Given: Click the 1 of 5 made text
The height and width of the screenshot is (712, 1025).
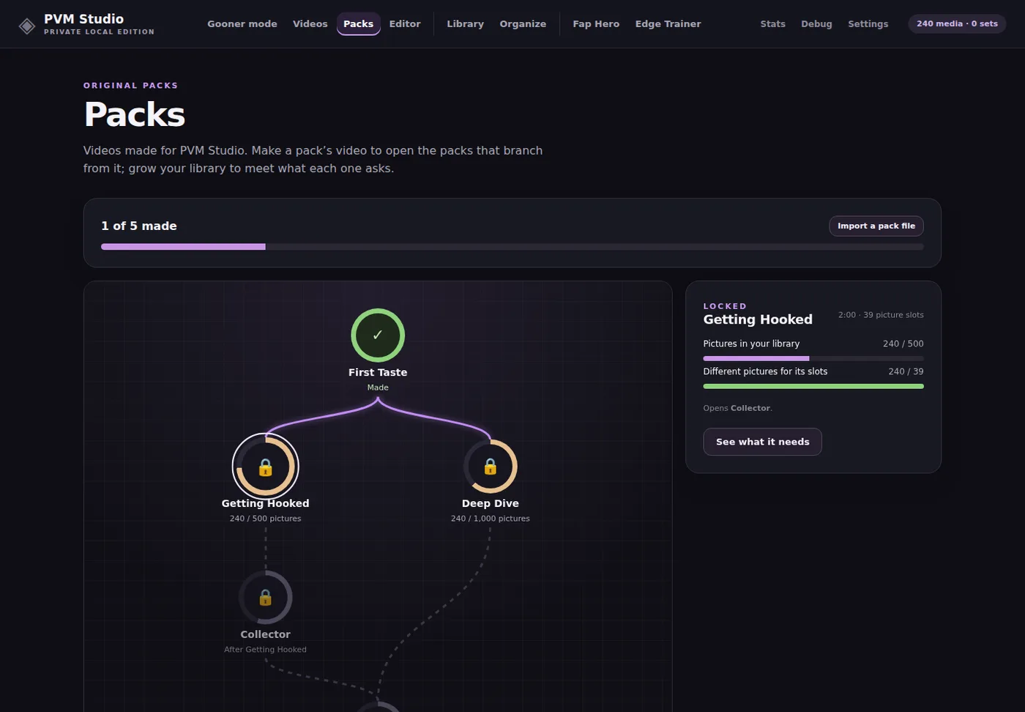Looking at the screenshot, I should coord(139,226).
